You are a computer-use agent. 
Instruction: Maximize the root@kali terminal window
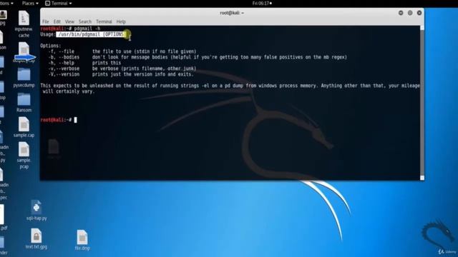[410, 13]
